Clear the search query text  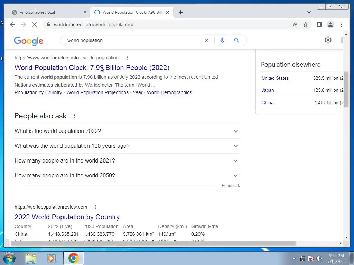click(207, 40)
